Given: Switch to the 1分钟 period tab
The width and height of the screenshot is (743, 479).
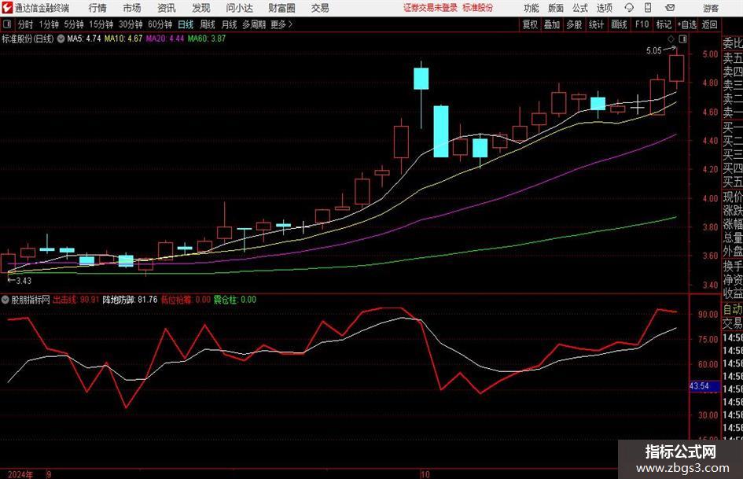Looking at the screenshot, I should 48,24.
